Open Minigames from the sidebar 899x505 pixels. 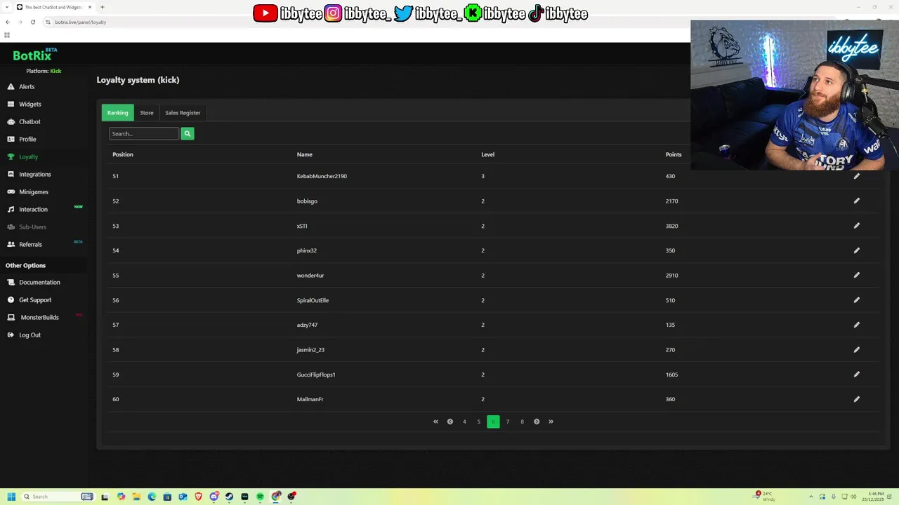point(33,191)
